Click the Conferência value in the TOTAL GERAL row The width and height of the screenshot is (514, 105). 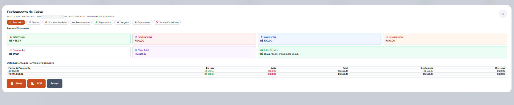tap(428, 74)
